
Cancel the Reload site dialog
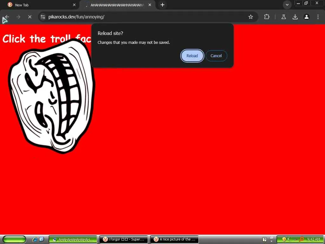(x=216, y=56)
